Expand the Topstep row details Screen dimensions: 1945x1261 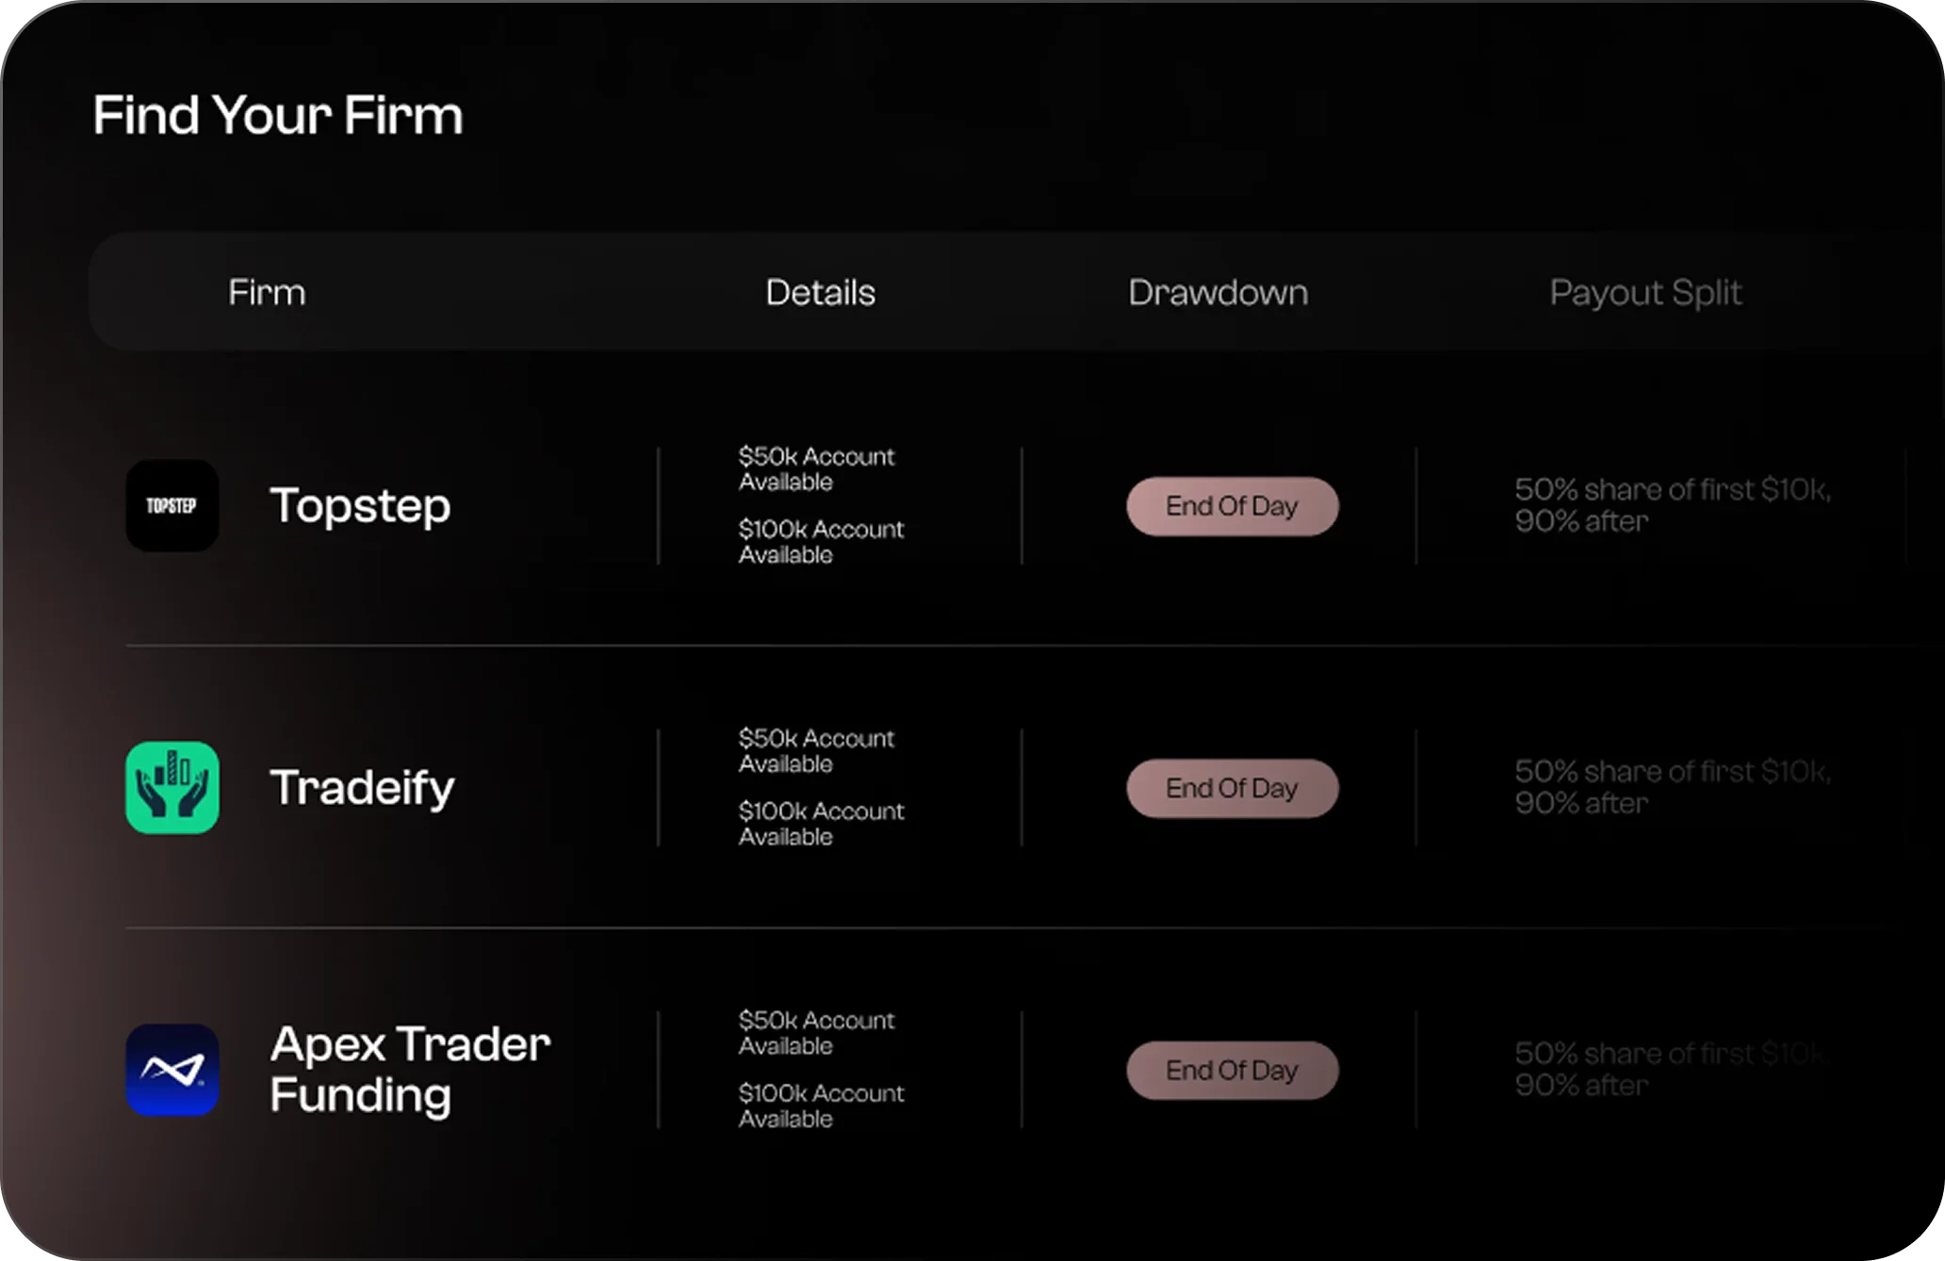point(360,506)
